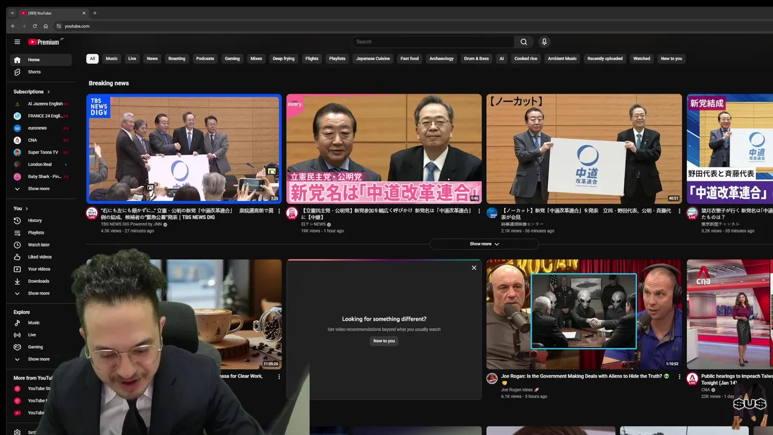Image resolution: width=773 pixels, height=435 pixels.
Task: Open CNA subscription in sidebar
Action: point(40,140)
